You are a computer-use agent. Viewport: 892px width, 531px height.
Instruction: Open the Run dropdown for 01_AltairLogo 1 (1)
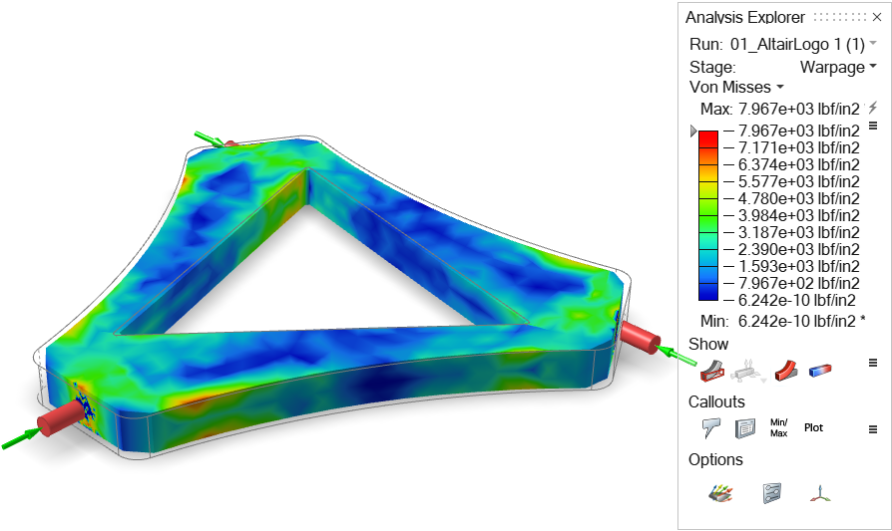click(x=873, y=43)
